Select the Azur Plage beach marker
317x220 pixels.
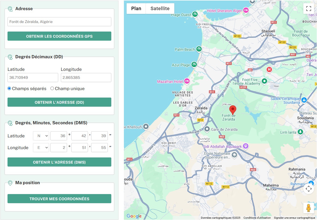194,64
